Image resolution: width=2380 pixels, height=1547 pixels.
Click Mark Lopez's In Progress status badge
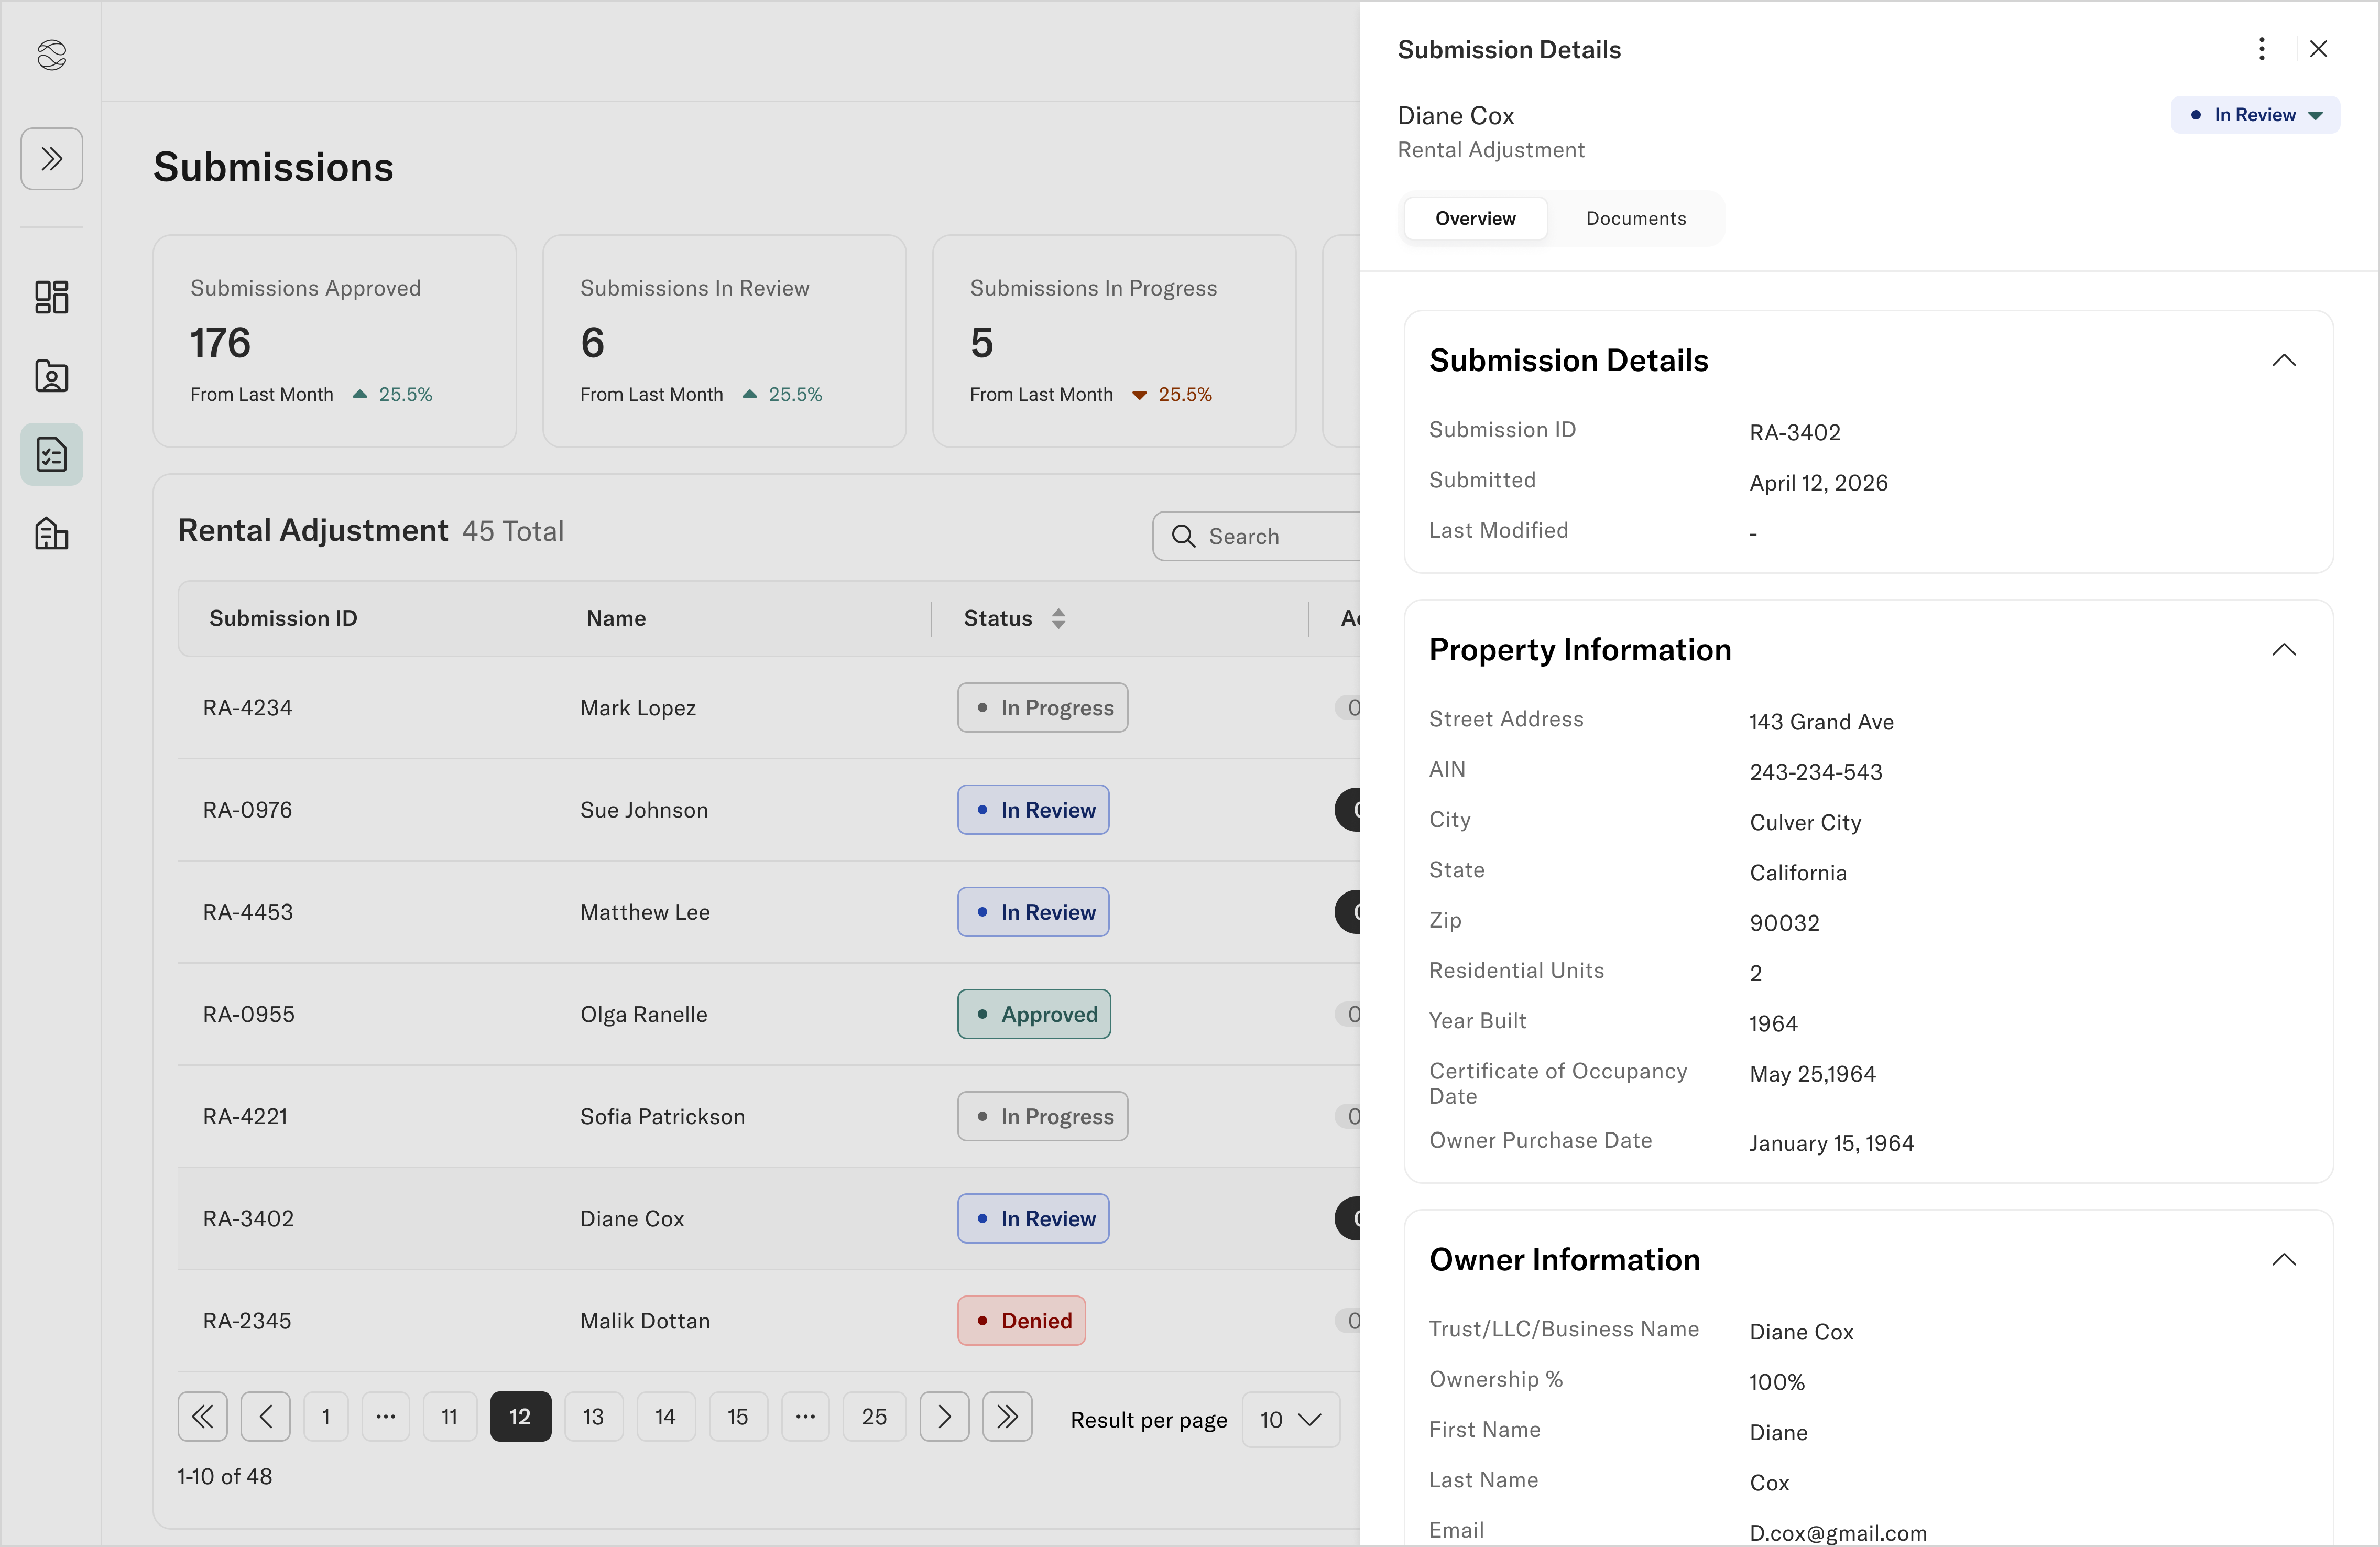(x=1043, y=708)
